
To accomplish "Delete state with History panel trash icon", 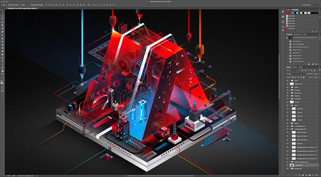I will (317, 64).
